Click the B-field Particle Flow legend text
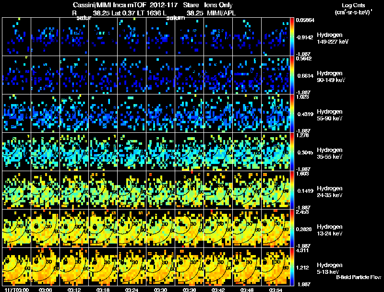 pos(359,277)
